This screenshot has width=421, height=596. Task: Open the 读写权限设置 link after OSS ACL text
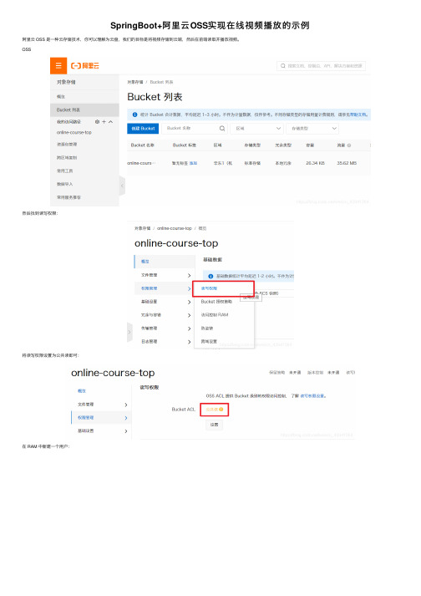pyautogui.click(x=313, y=395)
